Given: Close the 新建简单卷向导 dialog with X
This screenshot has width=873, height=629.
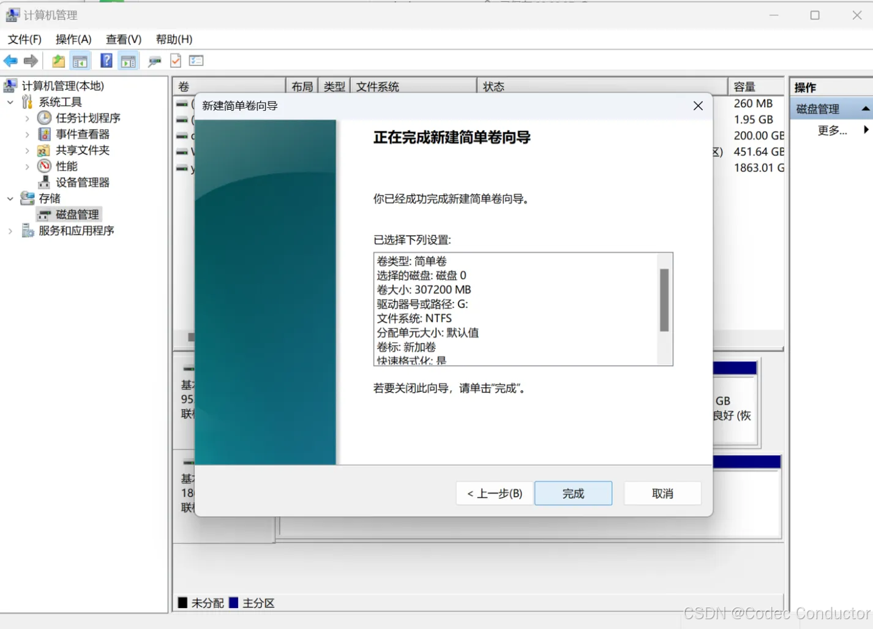Looking at the screenshot, I should point(698,106).
